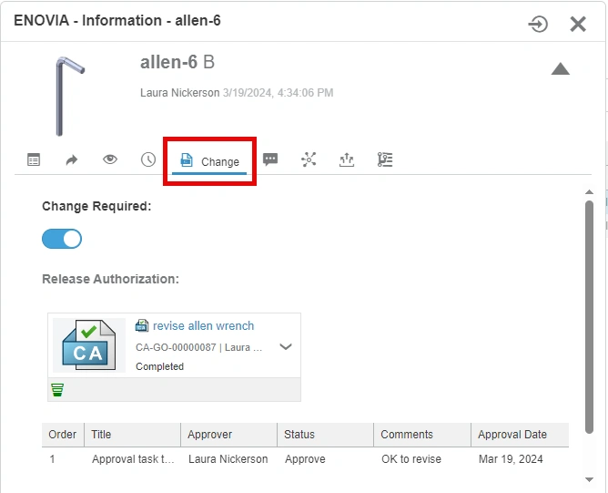Viewport: 608px width, 493px height.
Task: Toggle the eye visibility tab icon
Action: pyautogui.click(x=110, y=159)
